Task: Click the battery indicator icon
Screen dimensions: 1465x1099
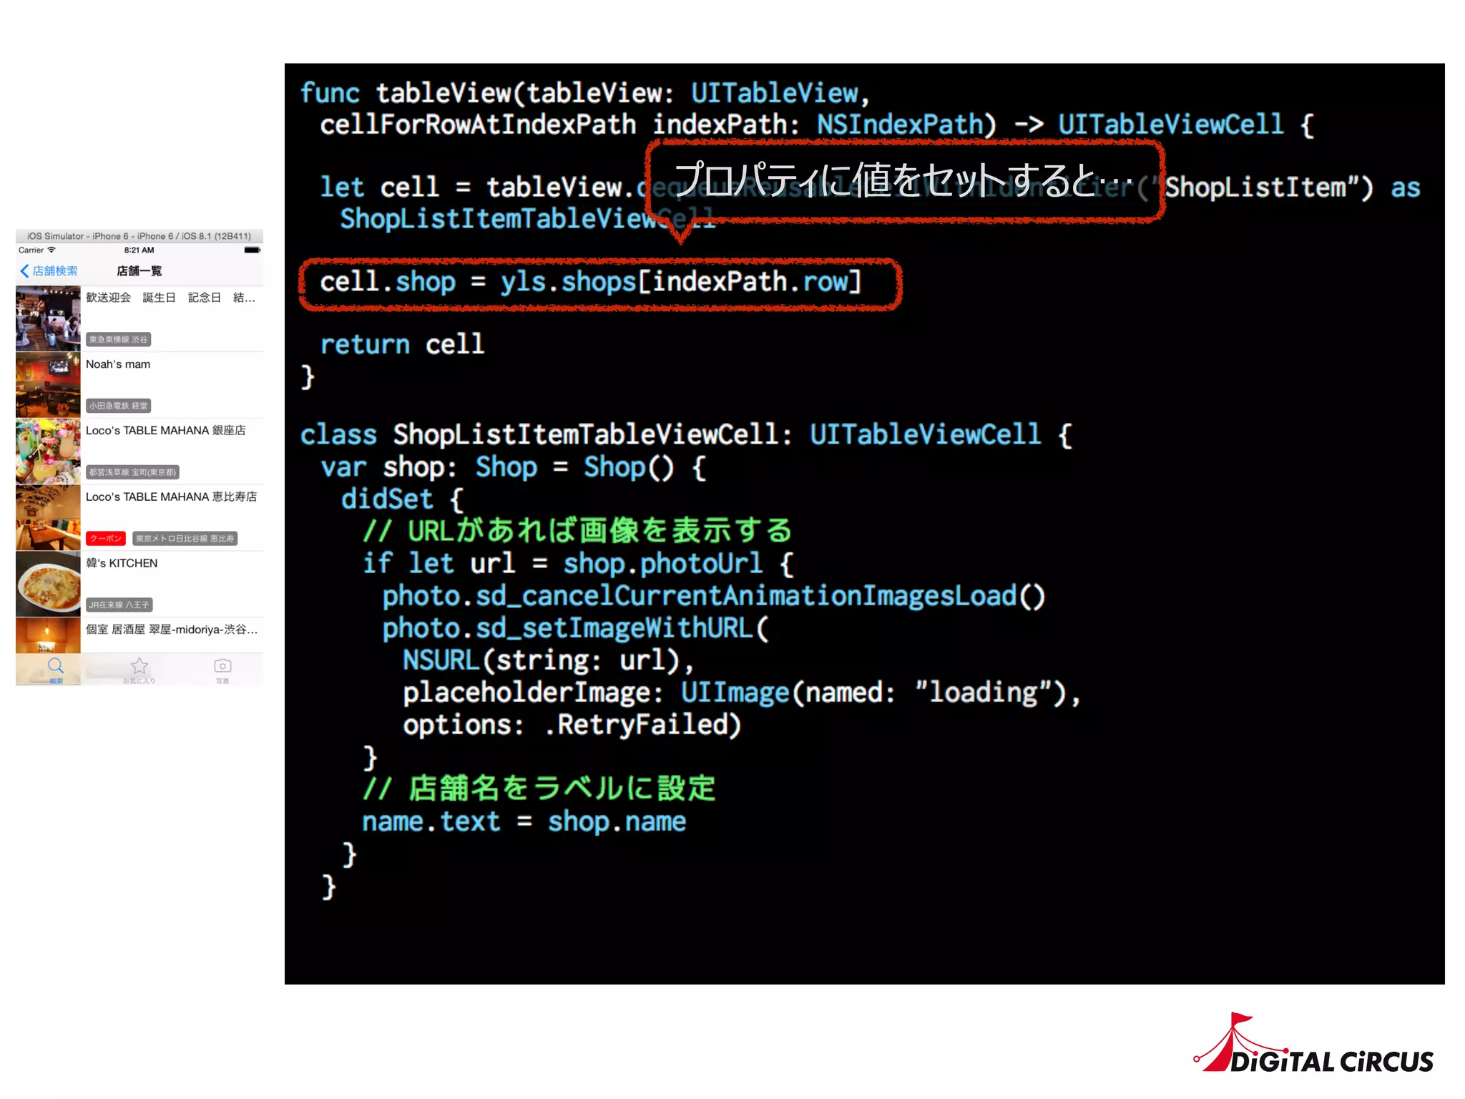Action: (252, 250)
